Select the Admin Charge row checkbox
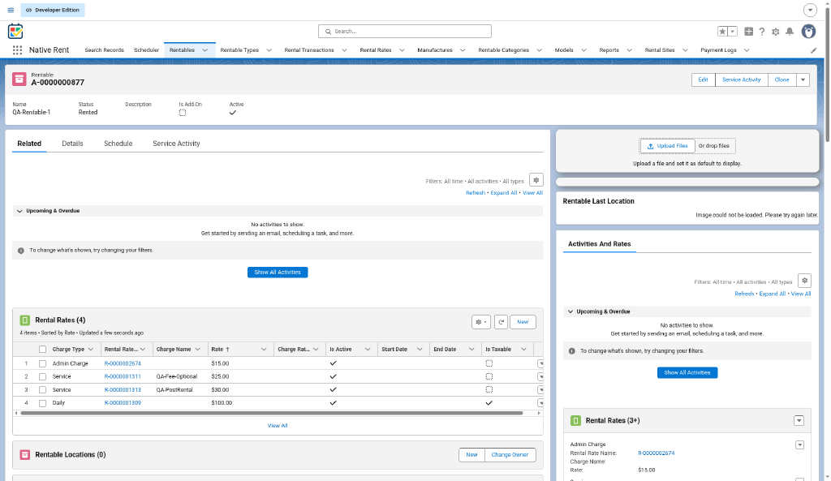831x481 pixels. click(42, 364)
